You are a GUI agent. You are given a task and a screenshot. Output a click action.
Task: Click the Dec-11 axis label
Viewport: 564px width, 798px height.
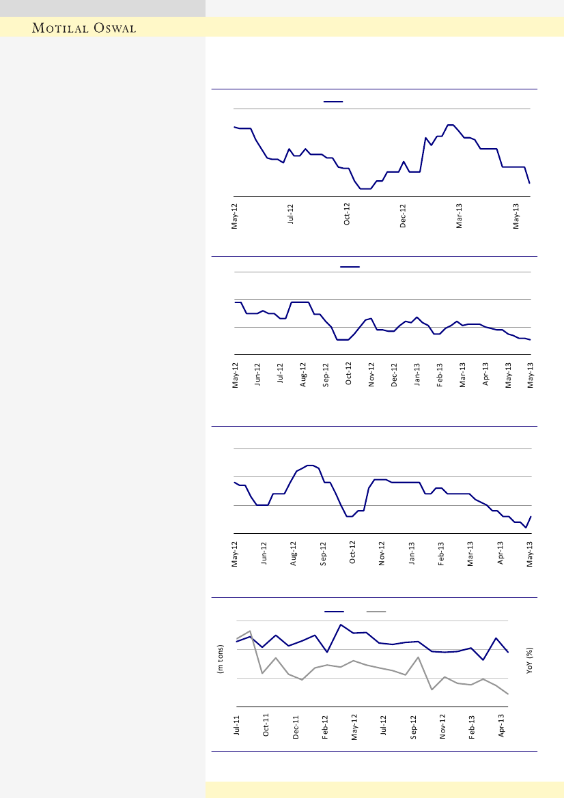(296, 727)
